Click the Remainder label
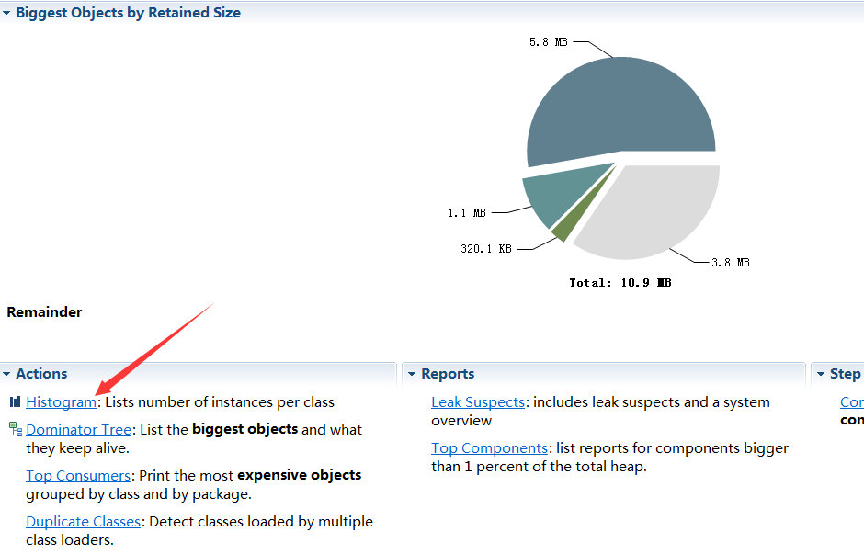The height and width of the screenshot is (554, 864). tap(44, 312)
